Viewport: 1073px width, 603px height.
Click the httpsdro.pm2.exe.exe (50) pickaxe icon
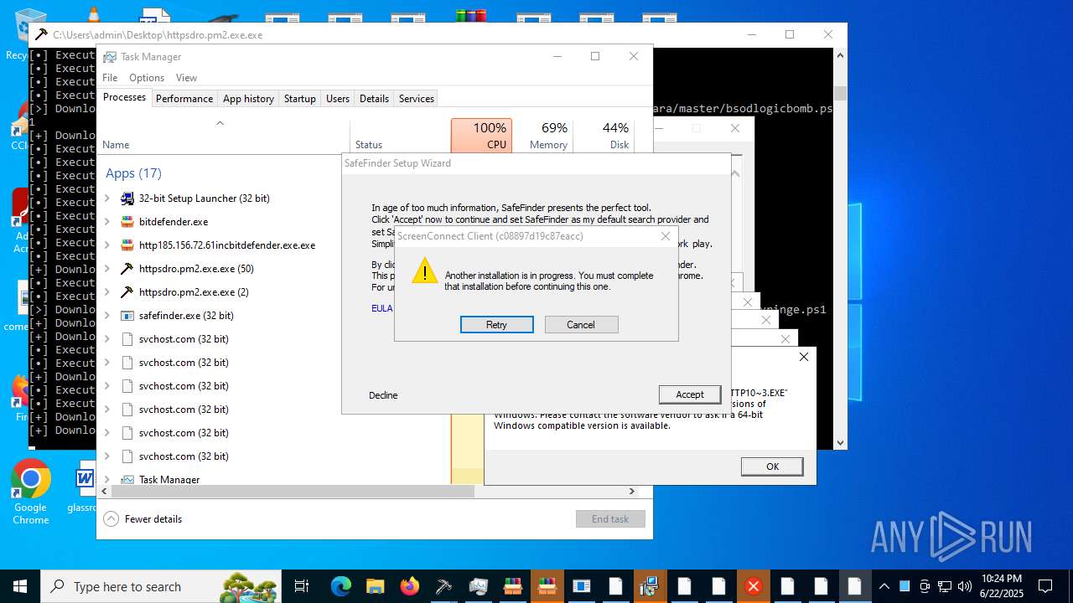tap(127, 269)
